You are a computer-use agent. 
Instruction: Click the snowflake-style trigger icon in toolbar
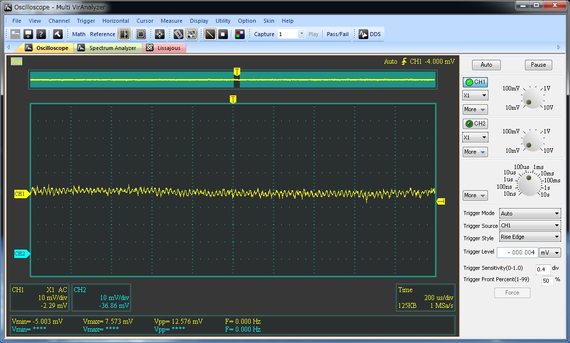point(160,34)
